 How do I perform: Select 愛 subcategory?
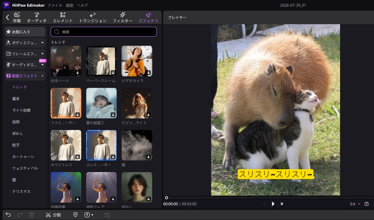click(x=14, y=180)
